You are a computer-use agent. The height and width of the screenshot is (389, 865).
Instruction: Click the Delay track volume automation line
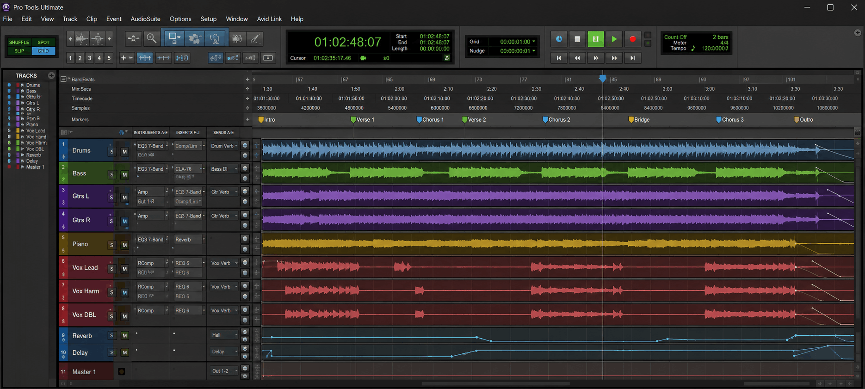coord(370,356)
